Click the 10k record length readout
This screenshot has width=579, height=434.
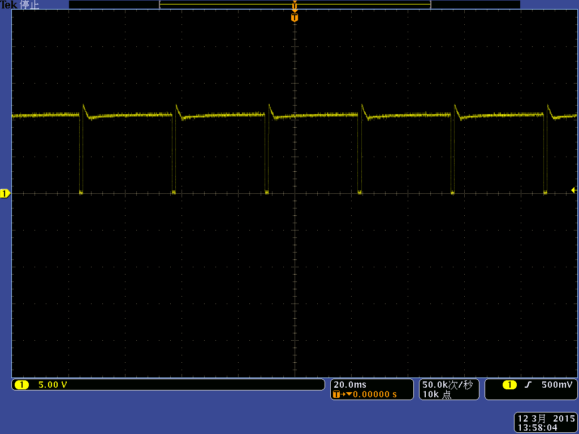pos(437,394)
